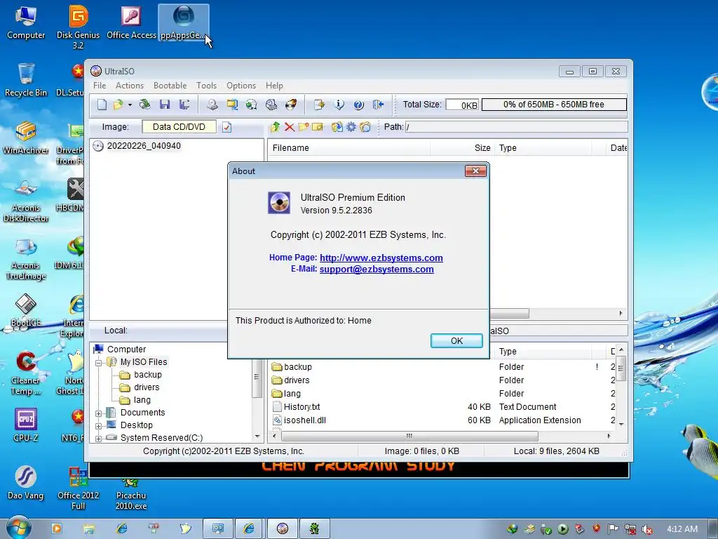Open the http://www.ezbsystems.com link
The height and width of the screenshot is (539, 718).
(x=381, y=258)
